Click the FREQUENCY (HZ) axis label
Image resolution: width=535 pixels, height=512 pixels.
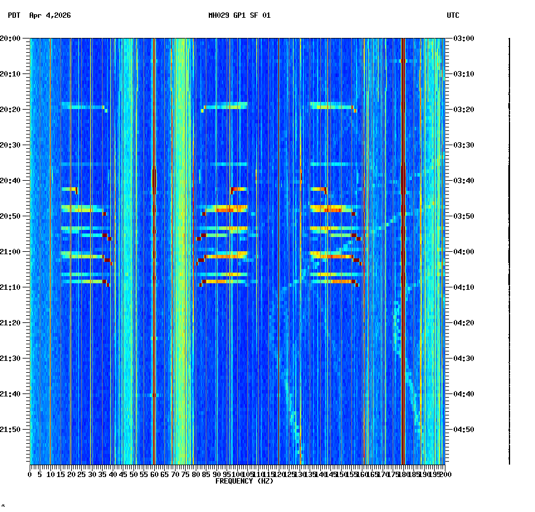tap(244, 482)
